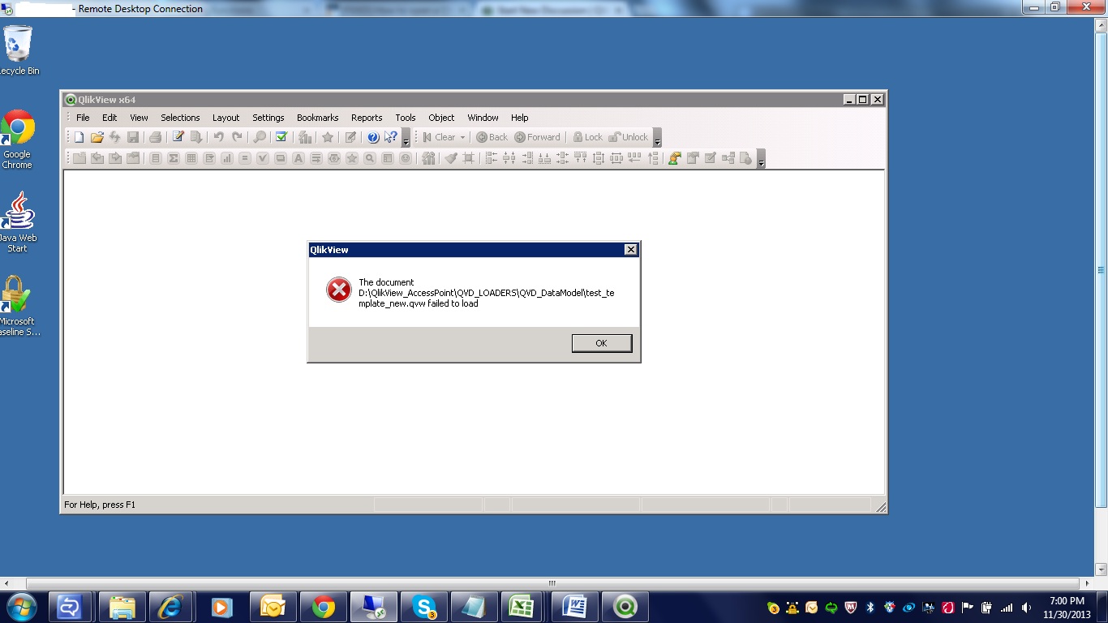Open the Bookmarks menu
1108x623 pixels.
318,118
